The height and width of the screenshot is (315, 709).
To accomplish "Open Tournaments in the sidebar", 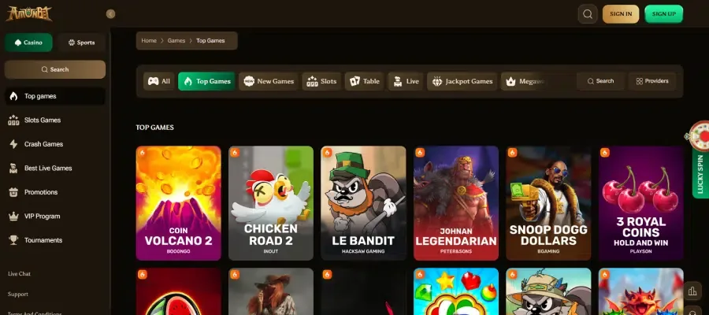I will pyautogui.click(x=55, y=240).
